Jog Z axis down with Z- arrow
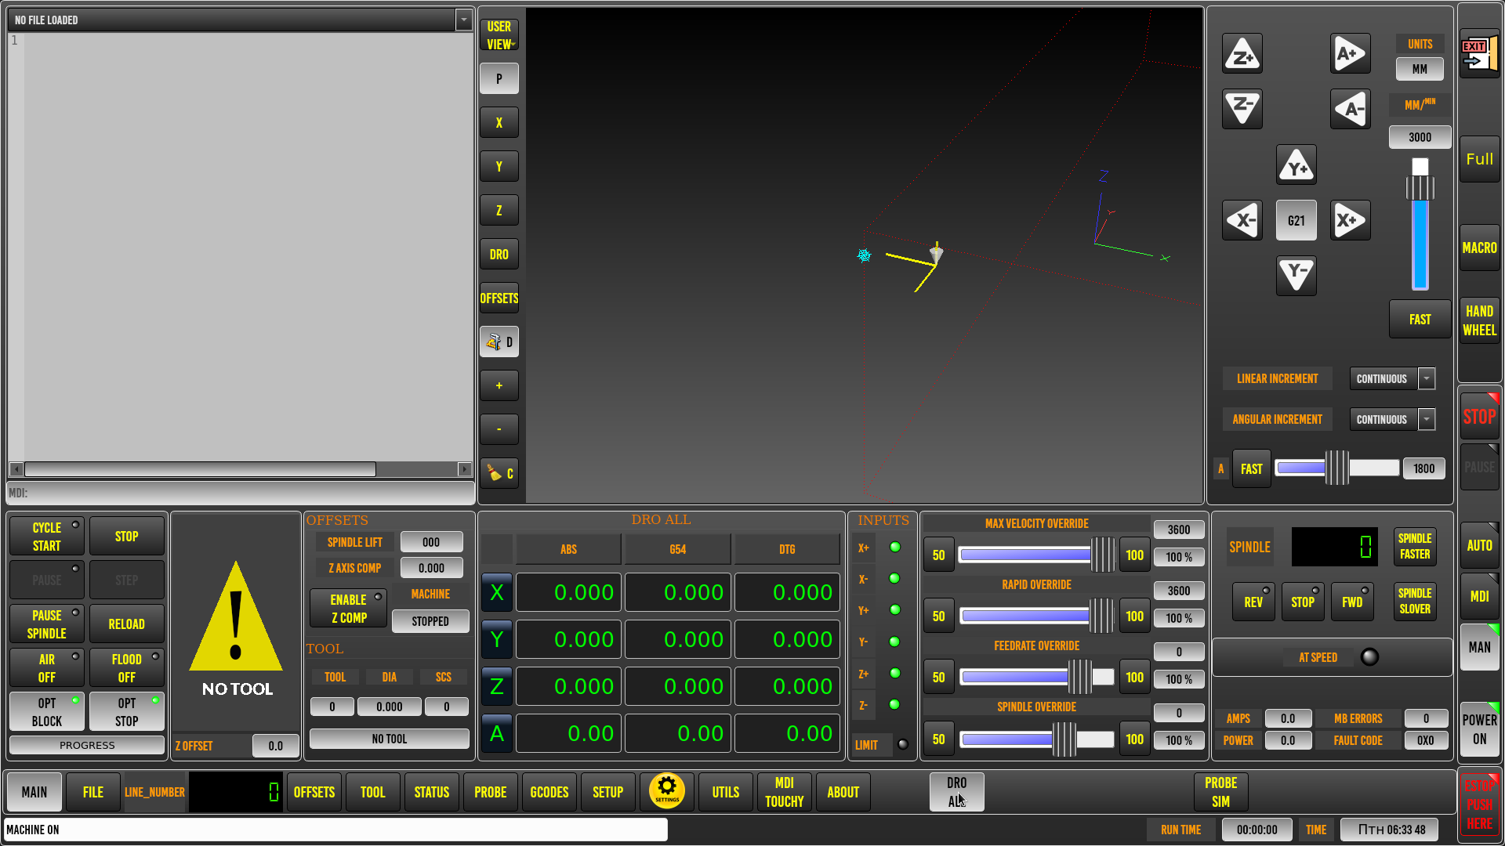 (x=1242, y=108)
